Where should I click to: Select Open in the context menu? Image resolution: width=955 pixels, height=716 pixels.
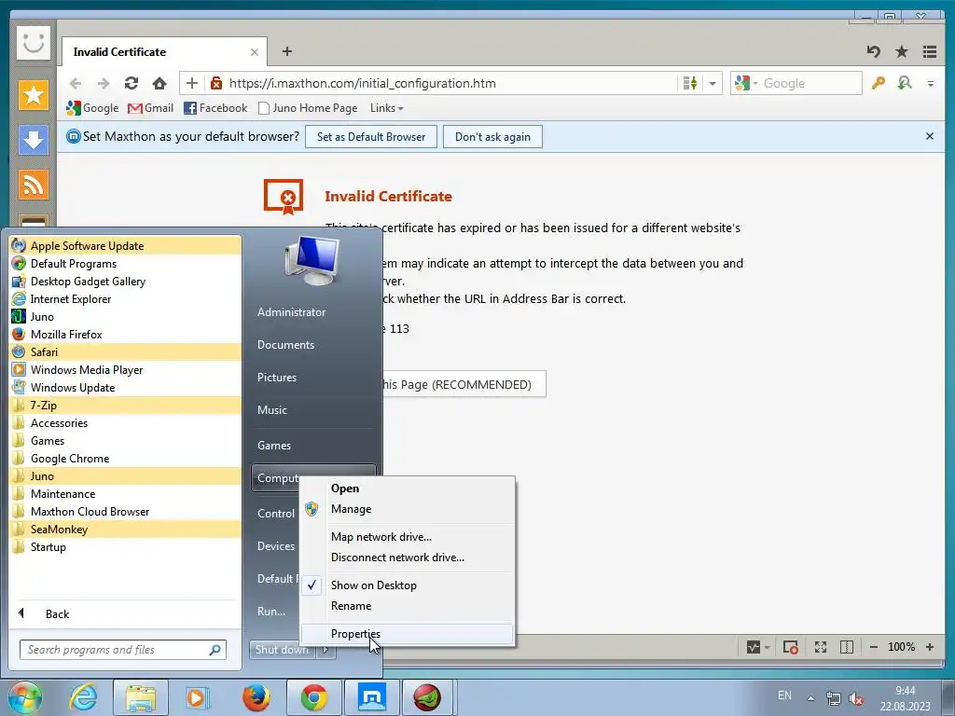pos(345,489)
